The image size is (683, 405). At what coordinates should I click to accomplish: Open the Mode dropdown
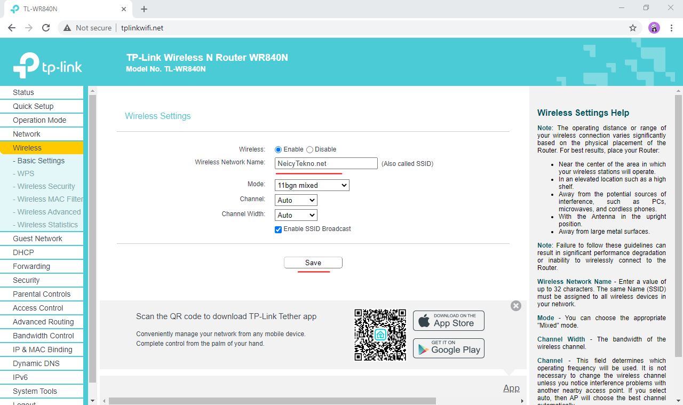(x=312, y=185)
